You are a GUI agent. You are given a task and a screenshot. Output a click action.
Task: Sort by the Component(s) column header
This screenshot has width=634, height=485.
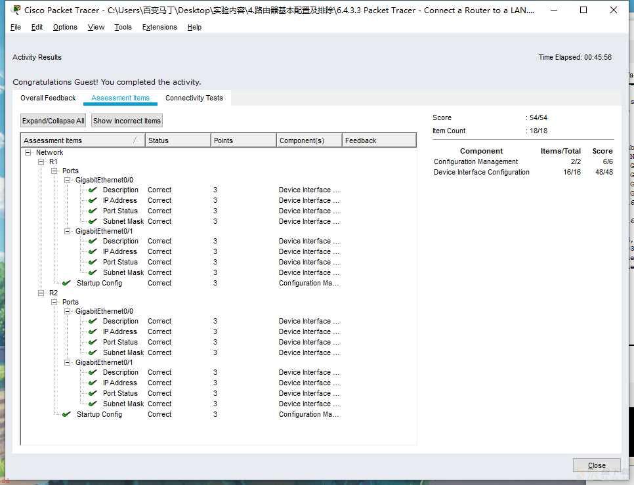[309, 140]
